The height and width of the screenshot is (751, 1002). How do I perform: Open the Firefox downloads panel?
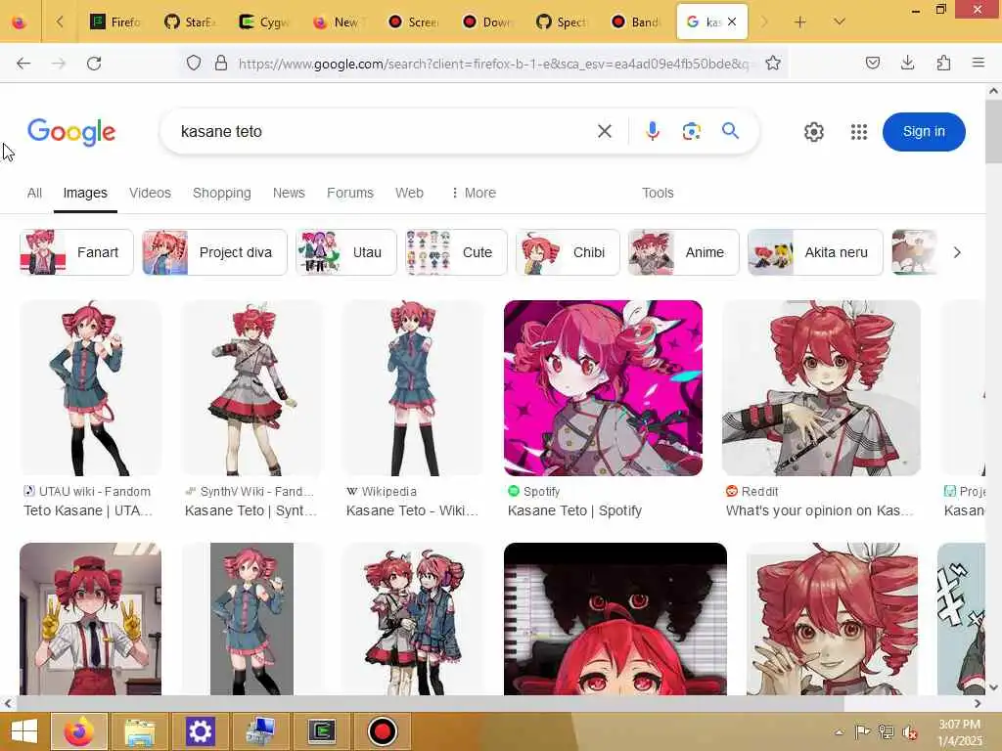click(x=907, y=63)
